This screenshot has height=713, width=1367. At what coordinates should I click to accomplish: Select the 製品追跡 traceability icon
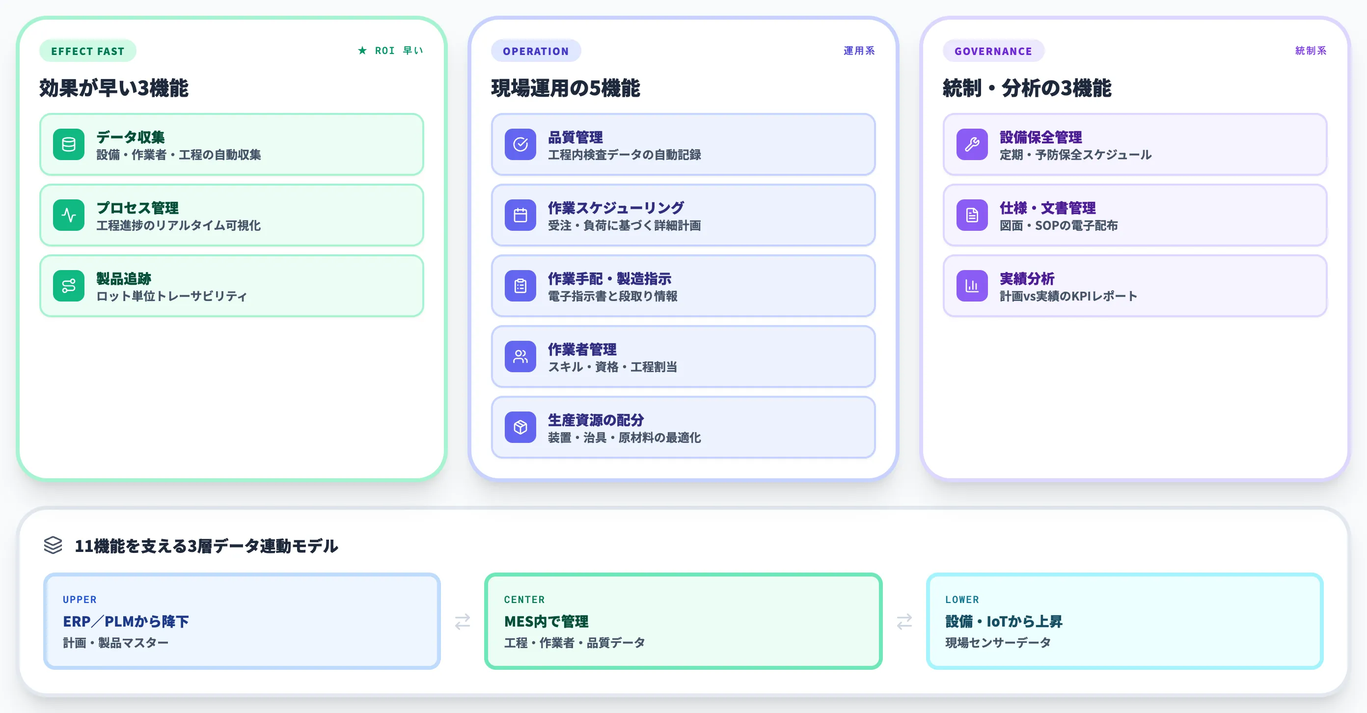(68, 286)
